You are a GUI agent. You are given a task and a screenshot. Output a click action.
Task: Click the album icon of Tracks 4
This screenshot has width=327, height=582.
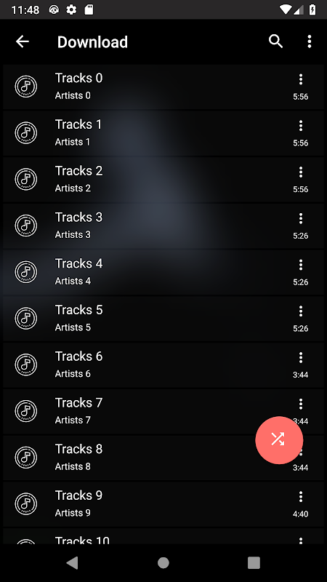click(26, 271)
